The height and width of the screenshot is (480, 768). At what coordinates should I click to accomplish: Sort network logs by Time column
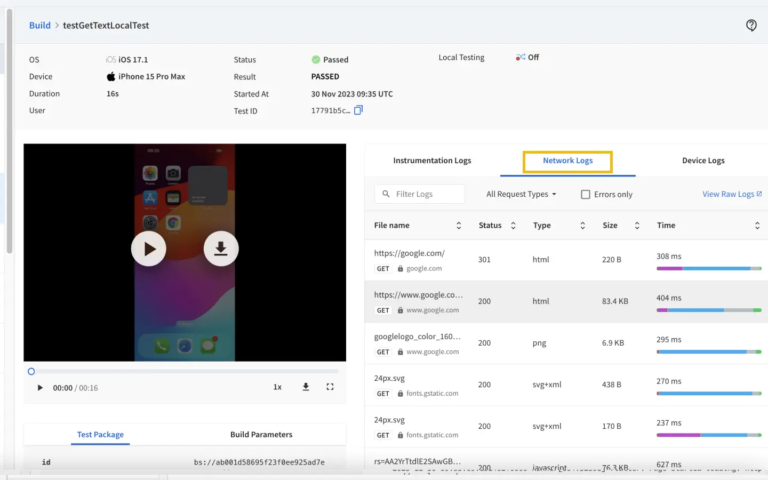[x=757, y=226]
